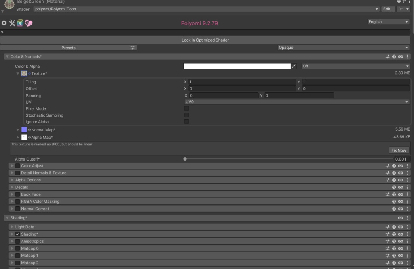Image resolution: width=414 pixels, height=269 pixels.
Task: Open Alpha Options presets sliders icon
Action: (x=387, y=180)
